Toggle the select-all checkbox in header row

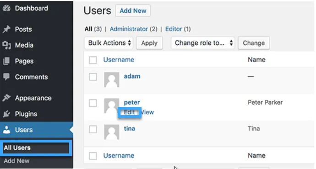tap(93, 60)
